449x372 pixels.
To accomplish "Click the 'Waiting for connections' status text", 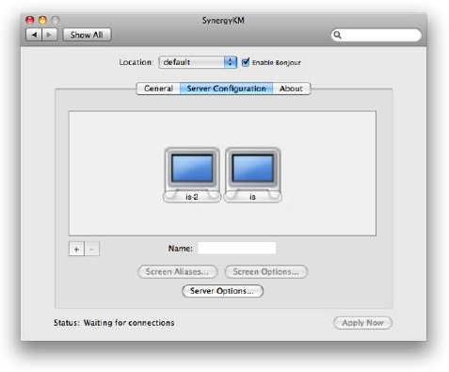I will tap(129, 323).
